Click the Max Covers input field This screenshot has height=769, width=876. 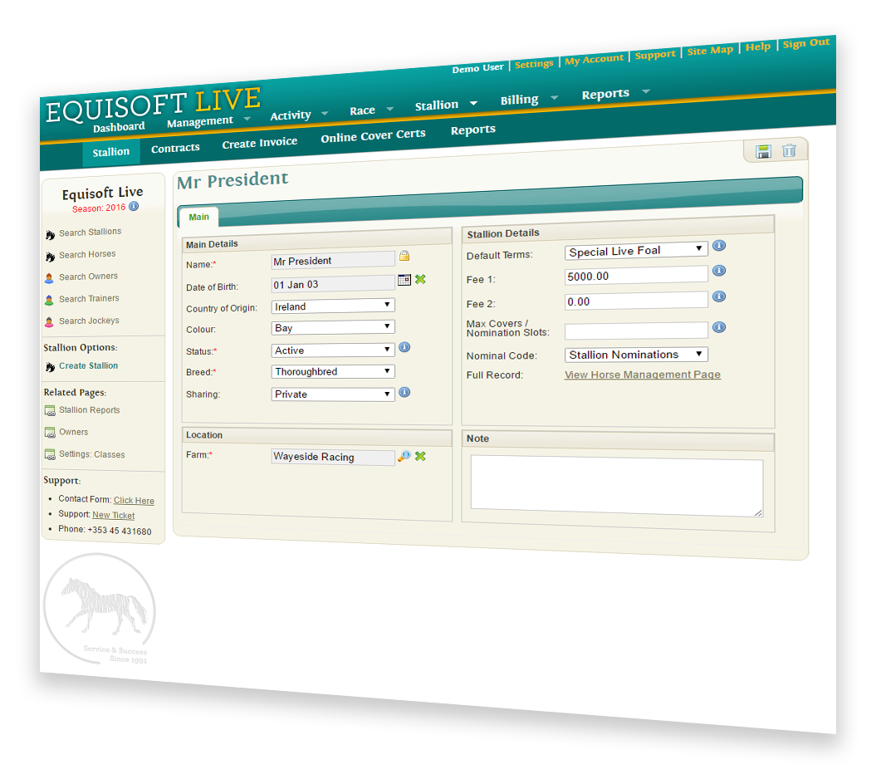point(636,331)
